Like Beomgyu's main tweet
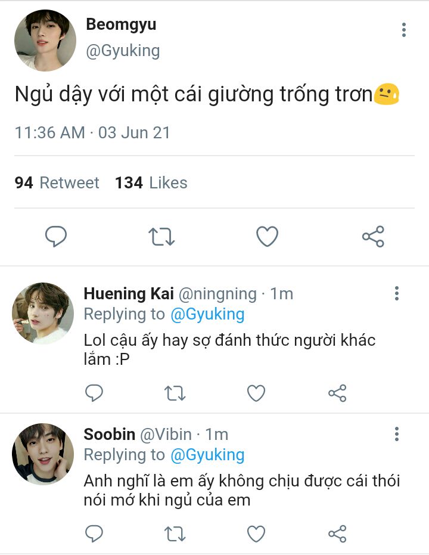 [x=267, y=237]
